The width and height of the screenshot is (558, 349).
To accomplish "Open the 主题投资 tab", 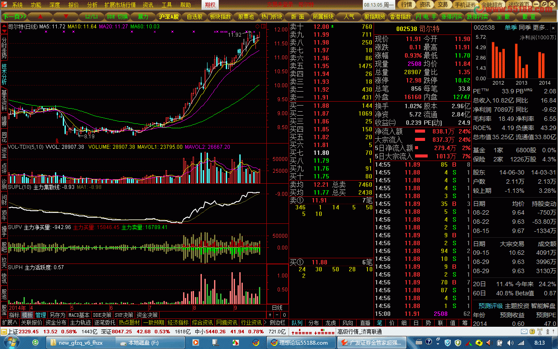I will [x=517, y=306].
